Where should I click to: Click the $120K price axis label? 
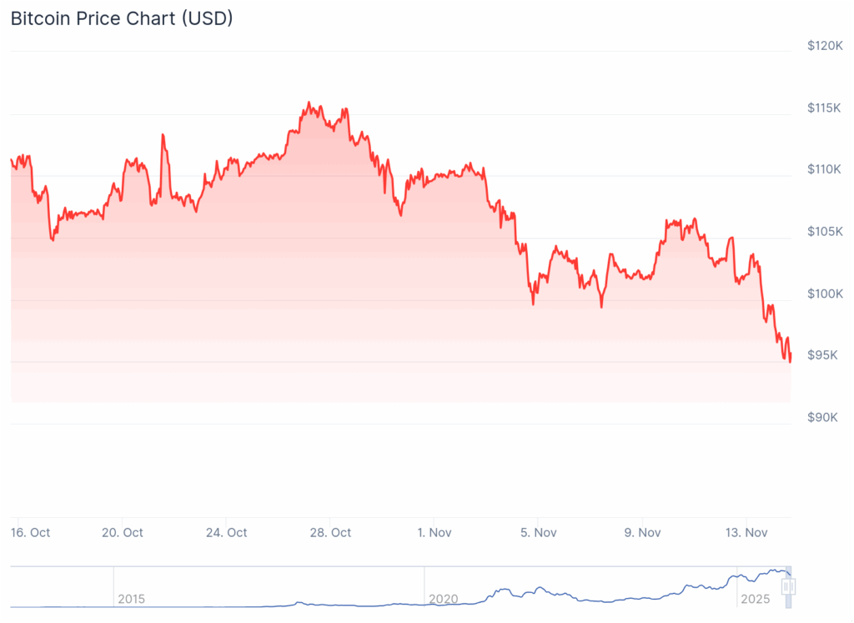pos(825,46)
